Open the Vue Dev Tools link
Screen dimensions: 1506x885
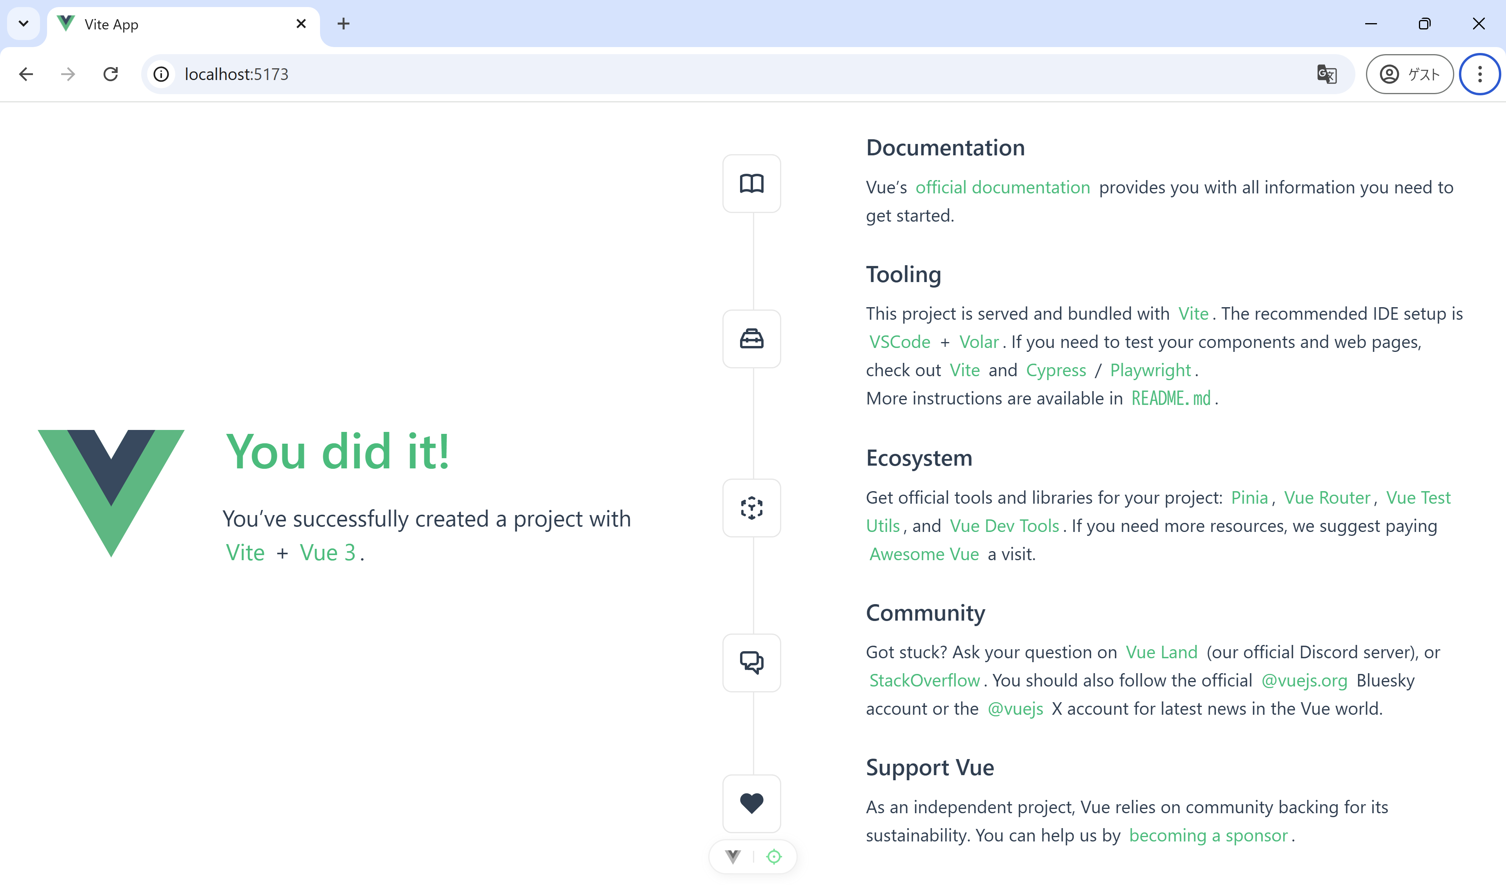click(x=1005, y=526)
